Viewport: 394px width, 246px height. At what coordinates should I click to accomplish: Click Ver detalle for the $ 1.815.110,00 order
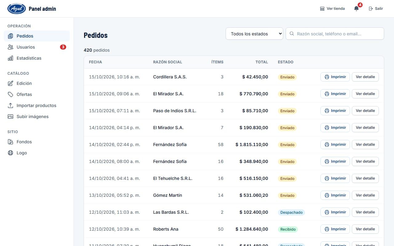point(365,145)
